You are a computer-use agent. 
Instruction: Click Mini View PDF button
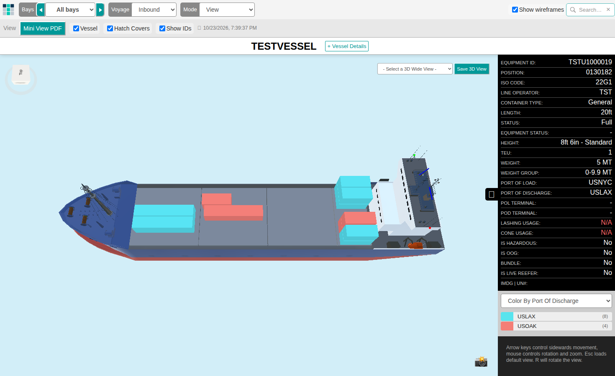click(x=43, y=28)
